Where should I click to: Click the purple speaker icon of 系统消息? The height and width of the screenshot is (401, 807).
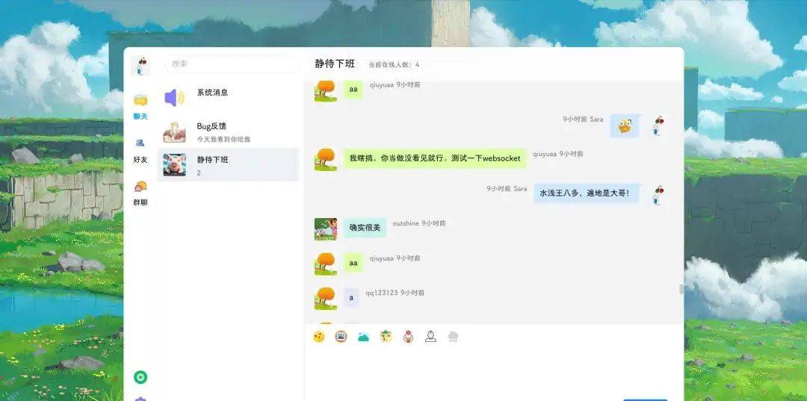pyautogui.click(x=174, y=98)
